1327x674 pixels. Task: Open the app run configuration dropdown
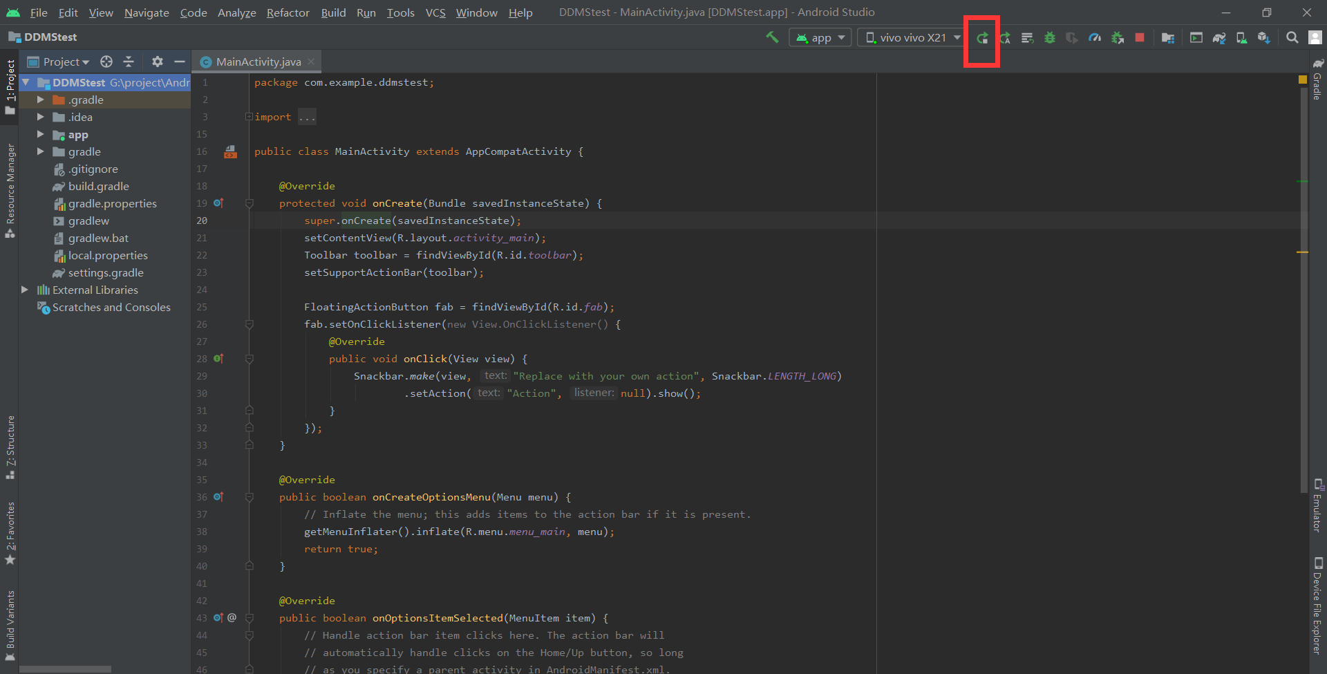[x=820, y=37]
